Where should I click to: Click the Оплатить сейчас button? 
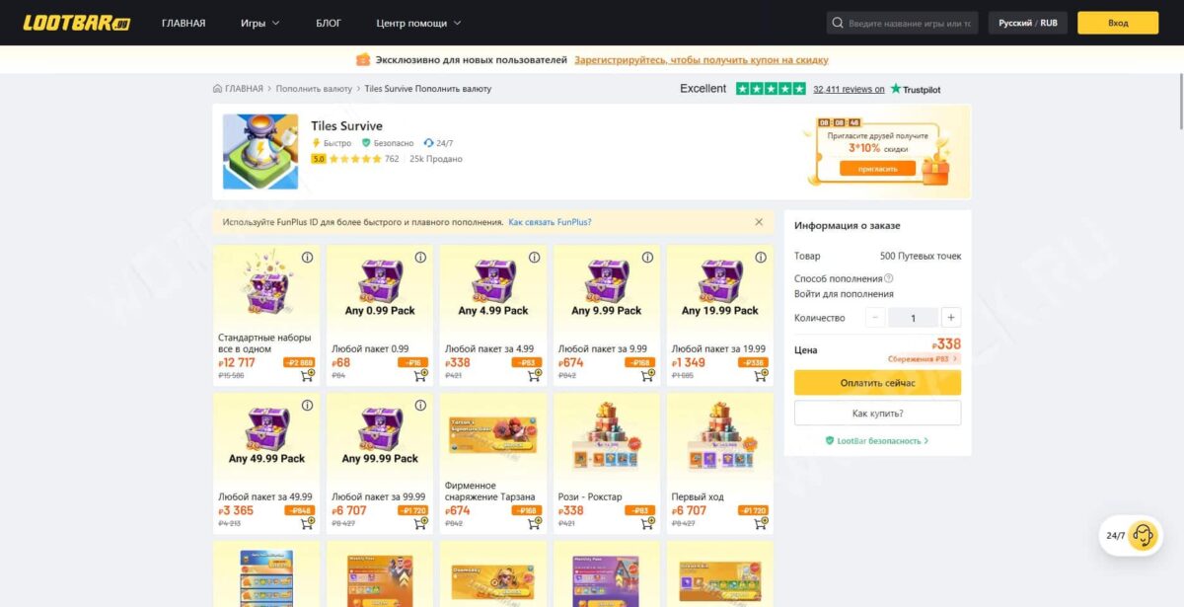[x=877, y=383]
